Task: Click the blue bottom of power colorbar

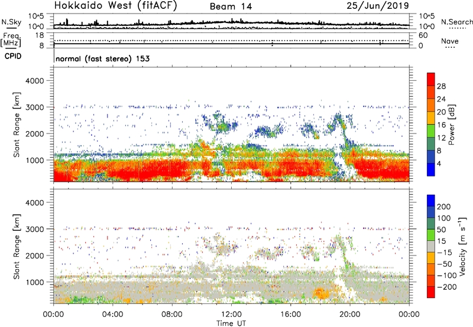Action: [x=431, y=169]
